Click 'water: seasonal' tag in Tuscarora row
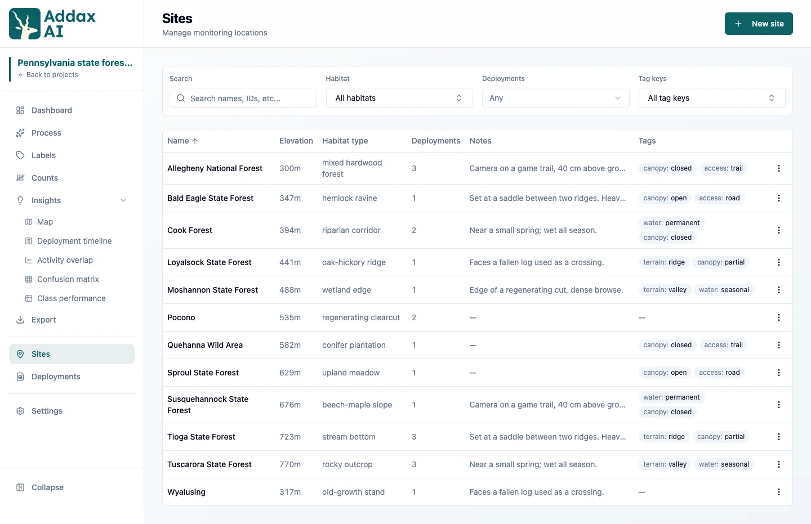 (x=724, y=464)
